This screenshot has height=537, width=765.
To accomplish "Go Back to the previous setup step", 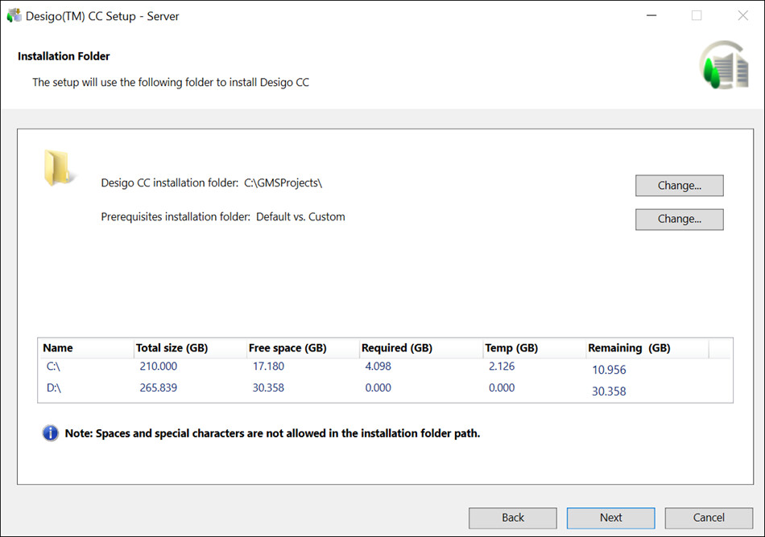I will pyautogui.click(x=513, y=518).
